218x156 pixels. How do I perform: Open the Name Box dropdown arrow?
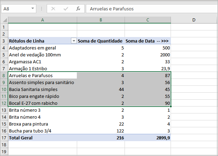33,9
